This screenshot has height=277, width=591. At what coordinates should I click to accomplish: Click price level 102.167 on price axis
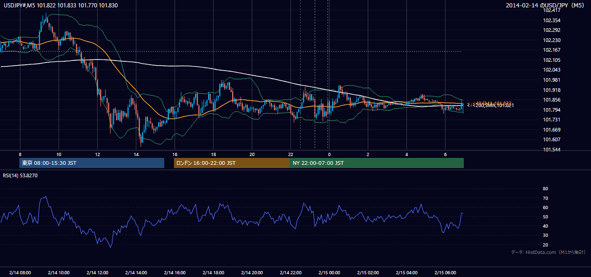(552, 50)
